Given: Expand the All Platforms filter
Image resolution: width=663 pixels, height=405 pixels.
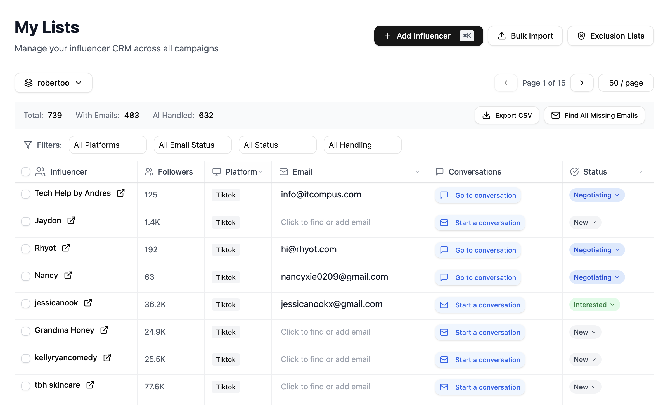Looking at the screenshot, I should coord(108,145).
